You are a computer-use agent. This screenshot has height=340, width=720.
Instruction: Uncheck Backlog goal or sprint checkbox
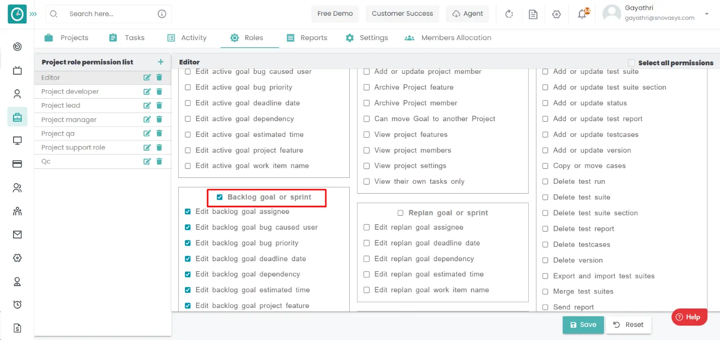(x=220, y=197)
